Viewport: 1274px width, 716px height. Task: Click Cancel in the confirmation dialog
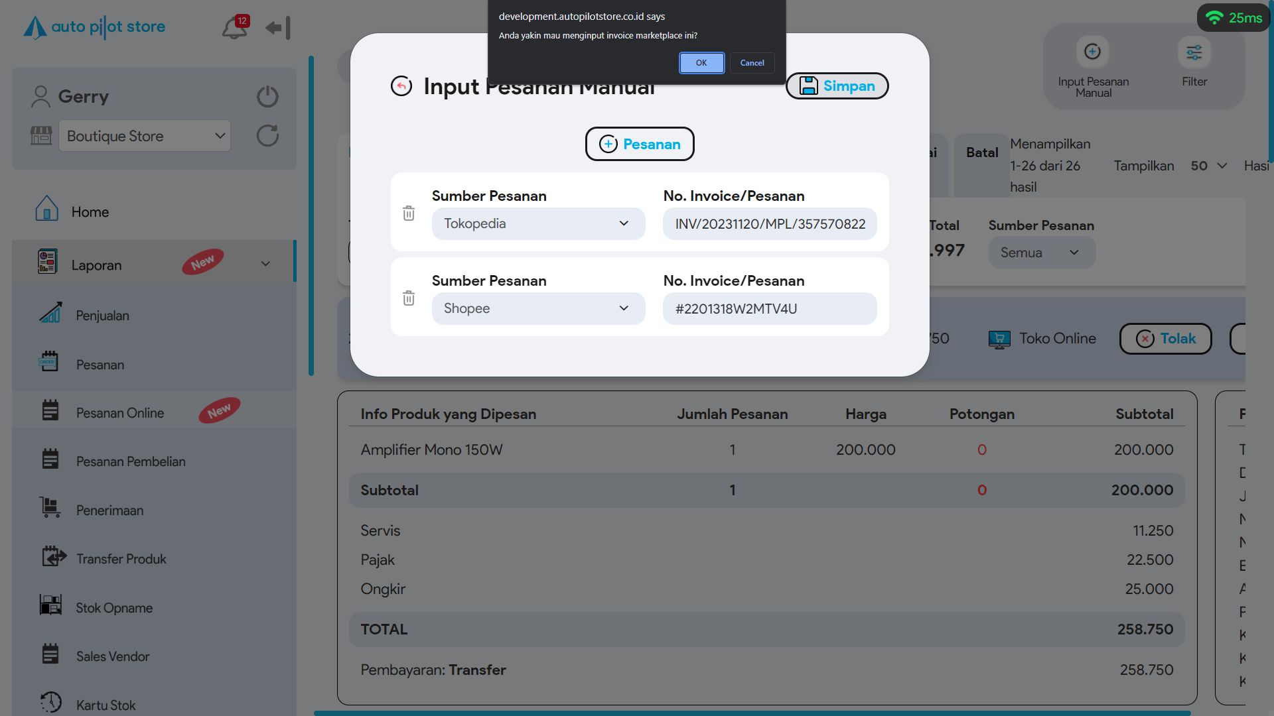[752, 63]
